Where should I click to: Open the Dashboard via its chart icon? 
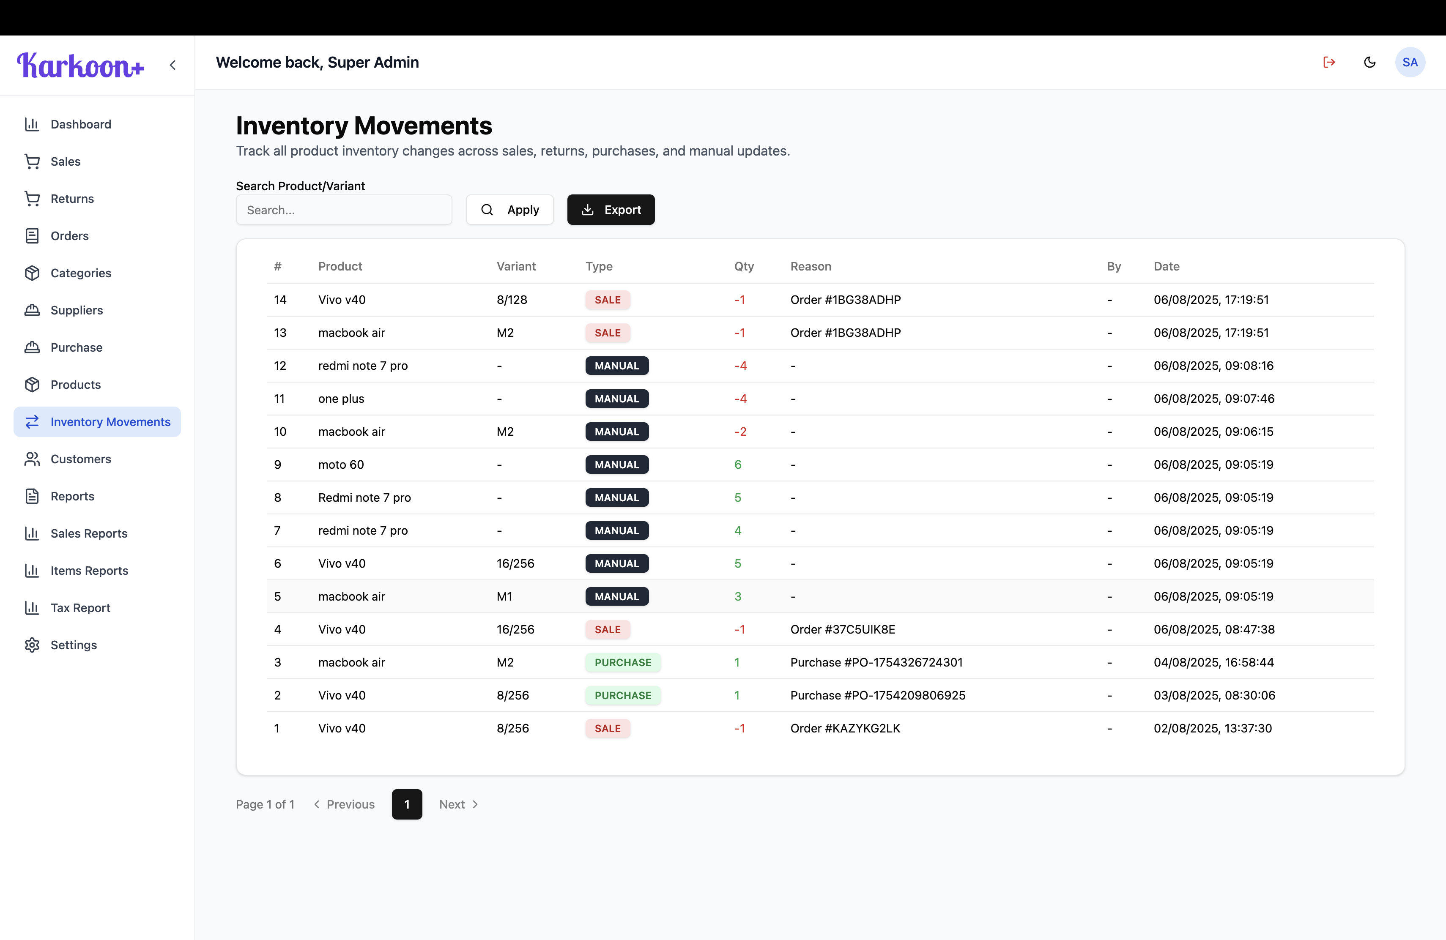point(32,124)
